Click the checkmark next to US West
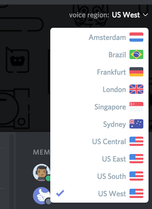 pos(60,193)
